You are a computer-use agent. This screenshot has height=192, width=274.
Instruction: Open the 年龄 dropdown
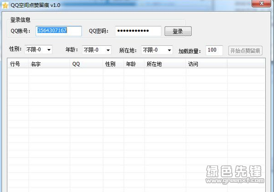[97, 50]
